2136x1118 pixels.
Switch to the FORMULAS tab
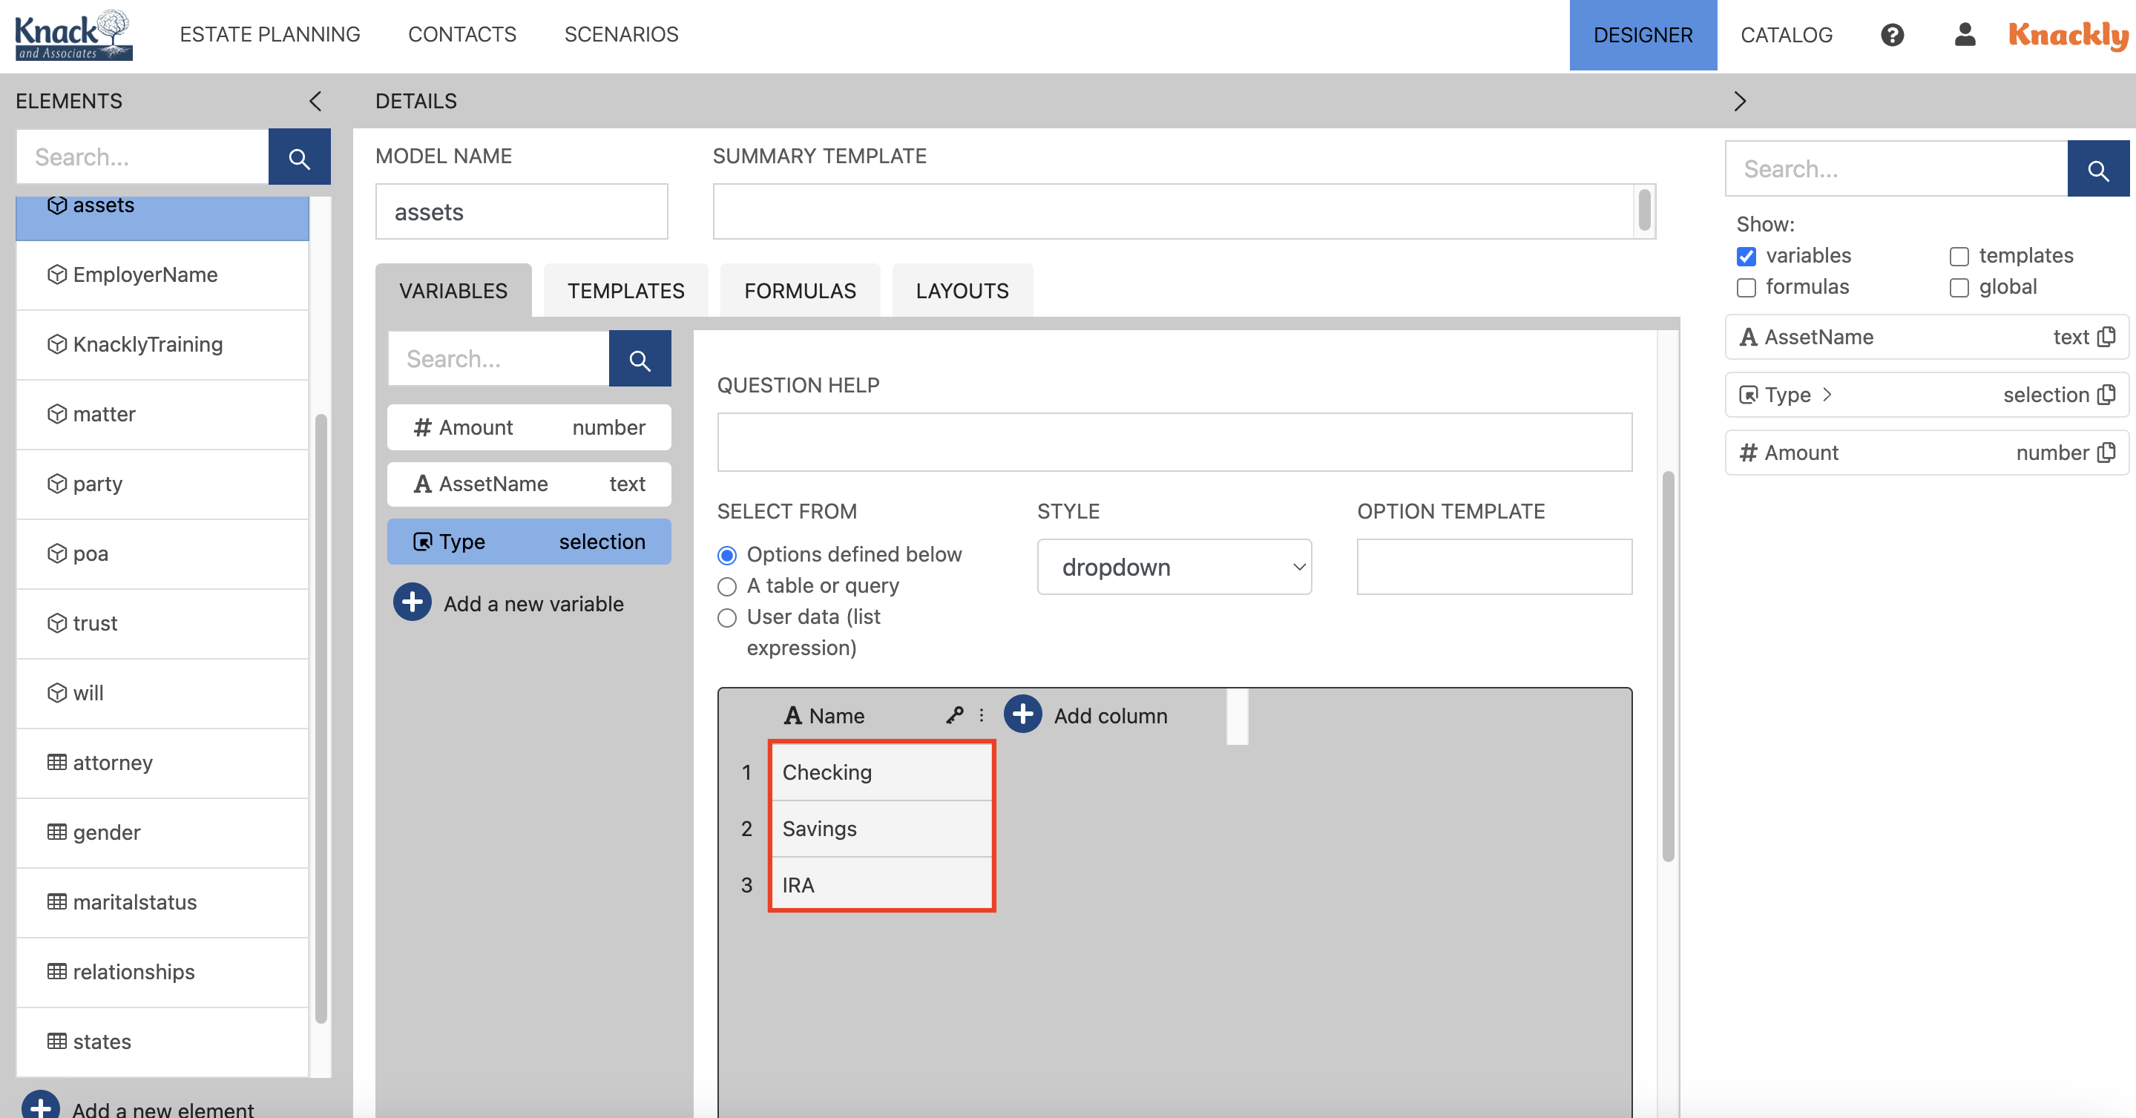(799, 290)
